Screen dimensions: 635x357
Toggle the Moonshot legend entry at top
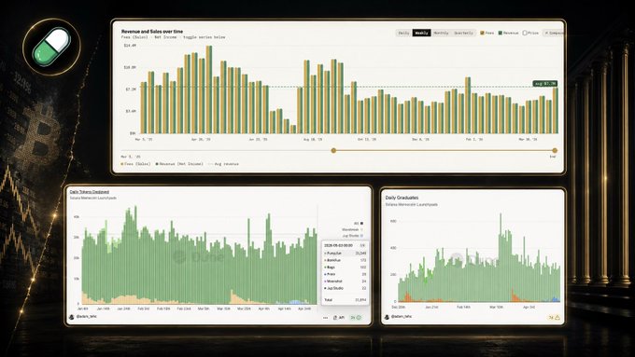352,229
